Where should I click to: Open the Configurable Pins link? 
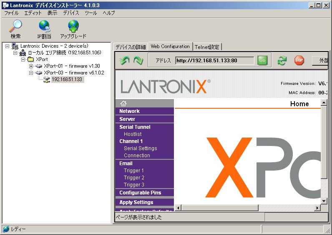140,192
